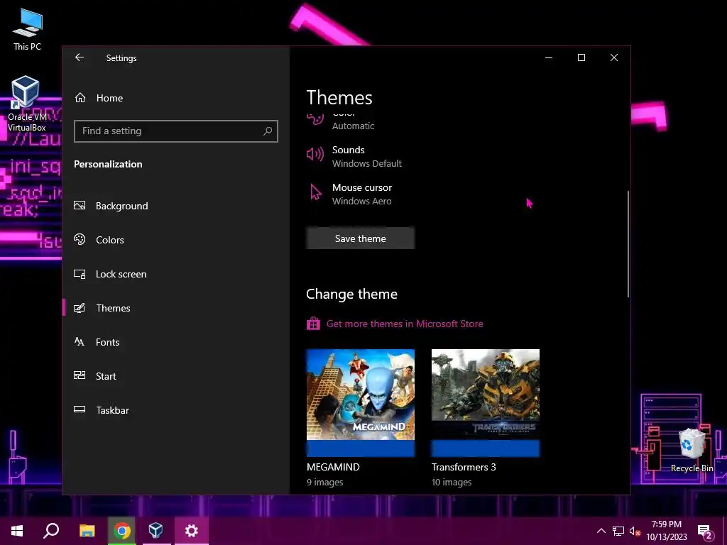The image size is (727, 545).
Task: Close the Settings window
Action: tap(614, 57)
